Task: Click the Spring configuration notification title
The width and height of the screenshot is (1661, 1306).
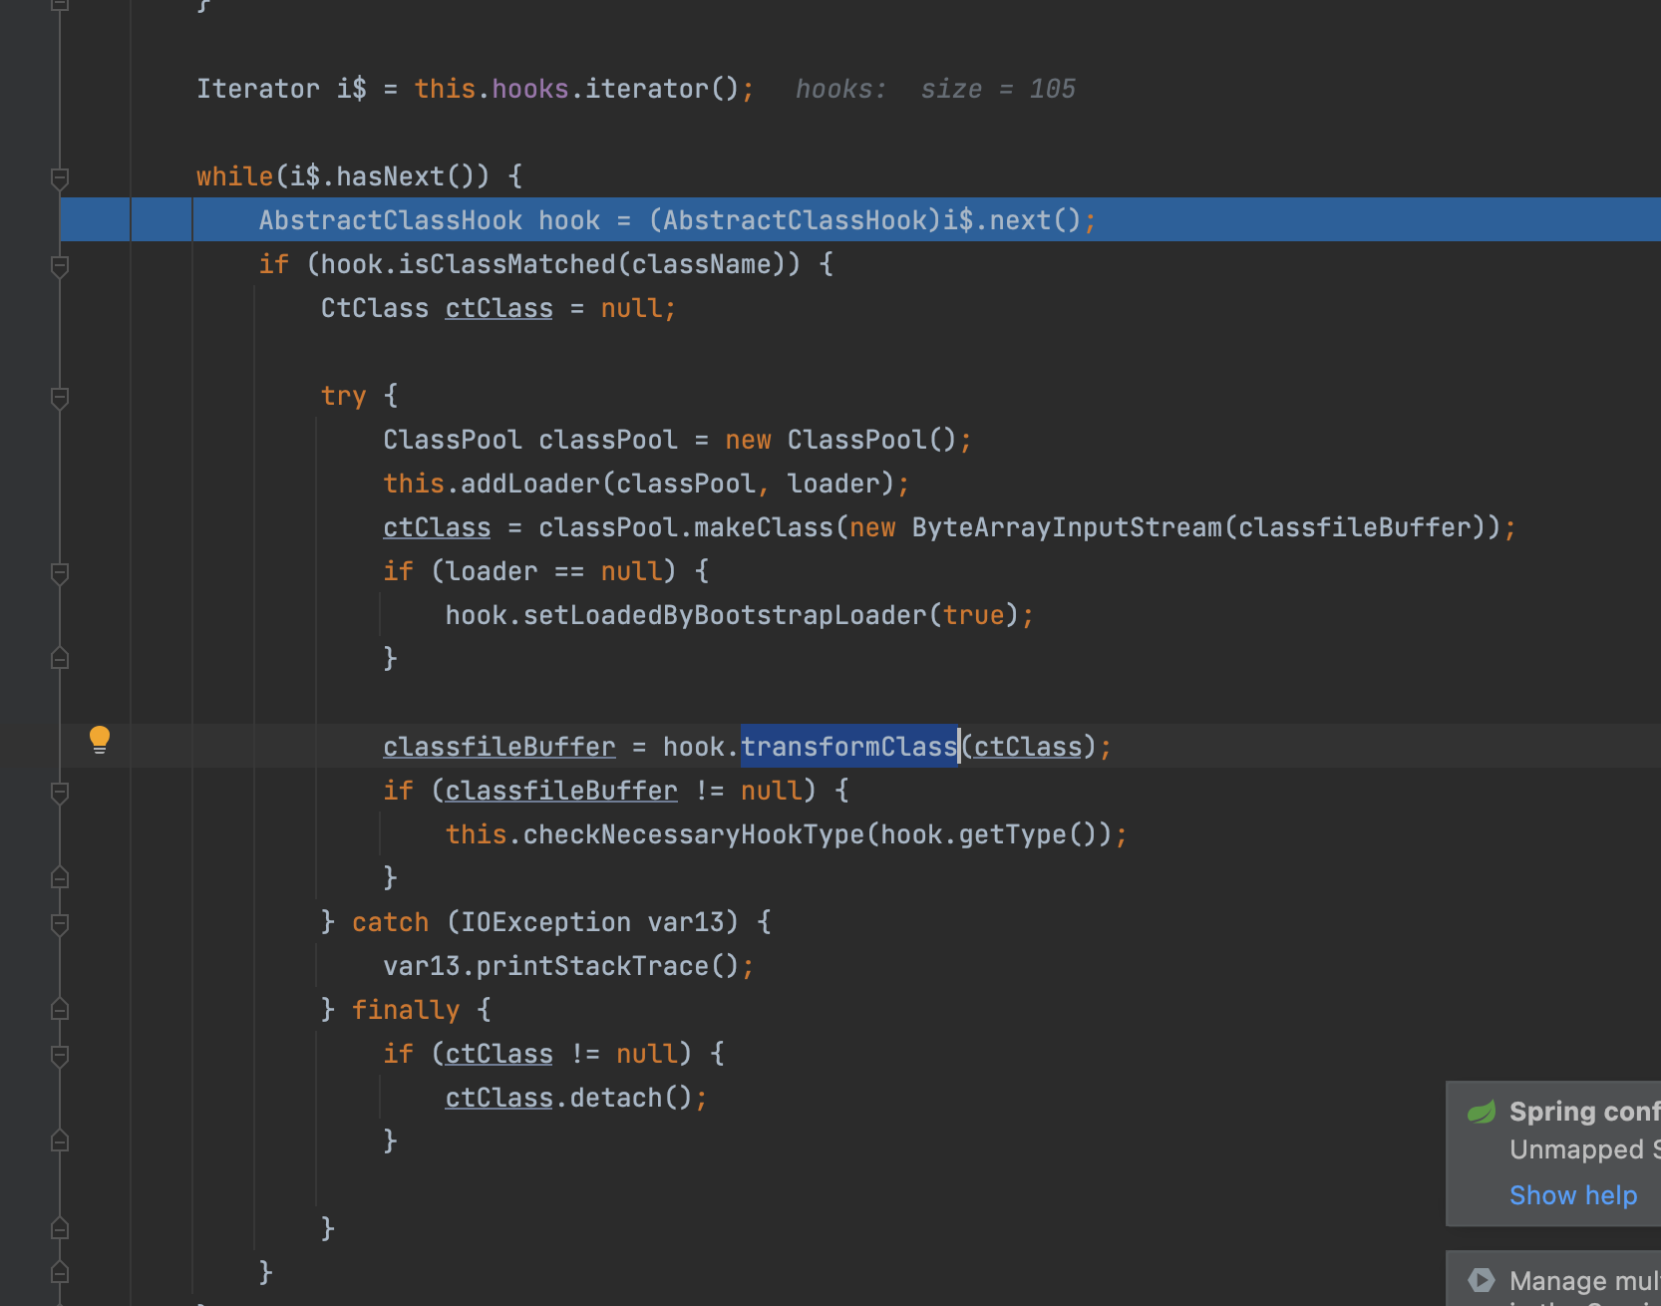Action: (x=1583, y=1112)
